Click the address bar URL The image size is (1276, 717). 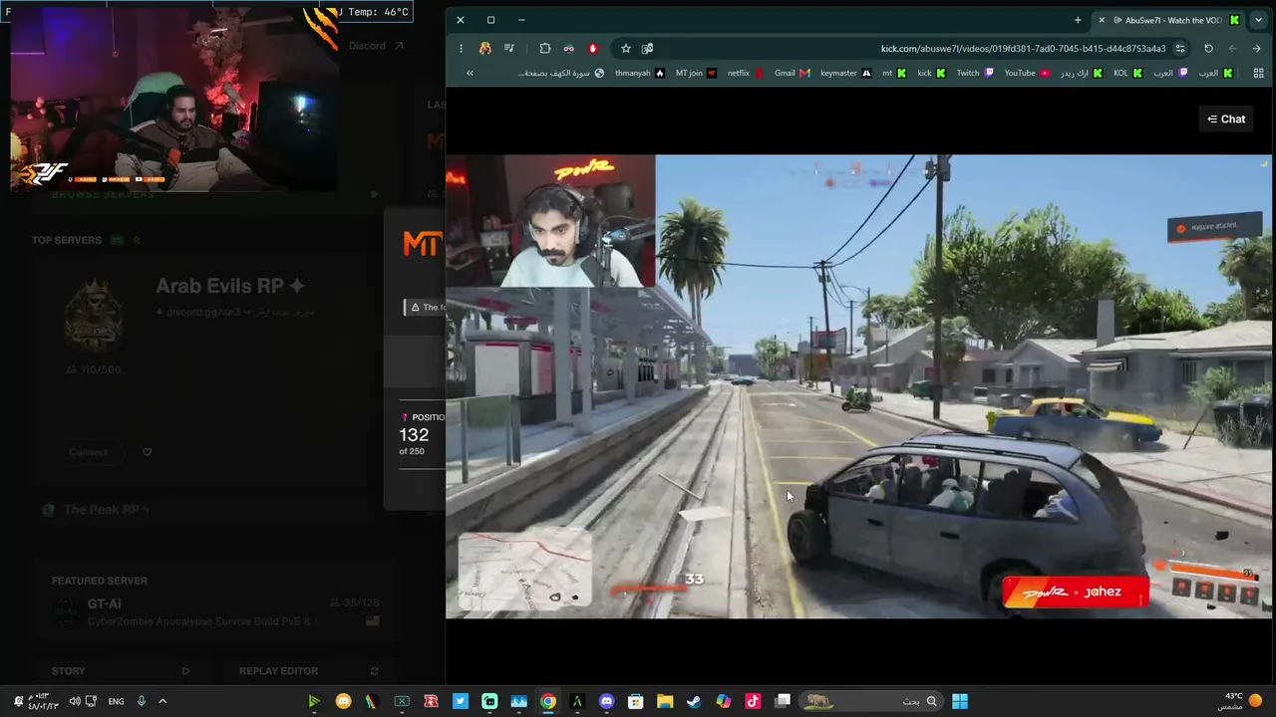[x=1023, y=48]
